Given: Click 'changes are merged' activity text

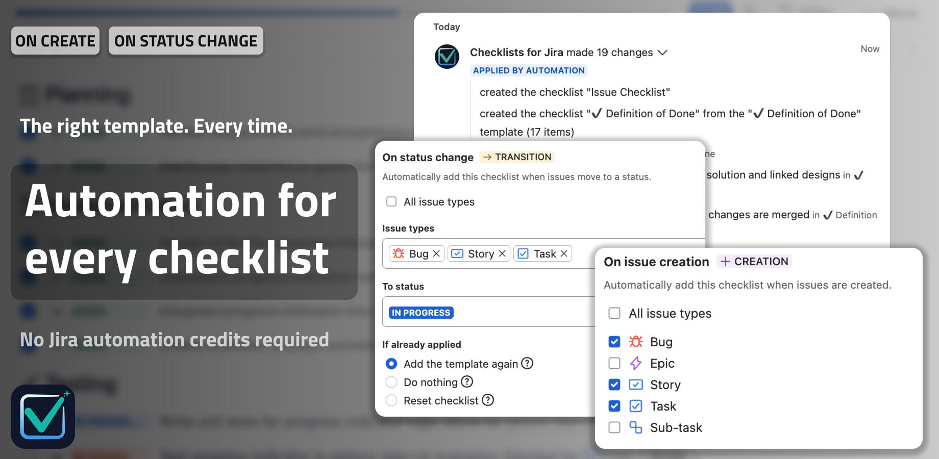Looking at the screenshot, I should coord(759,215).
